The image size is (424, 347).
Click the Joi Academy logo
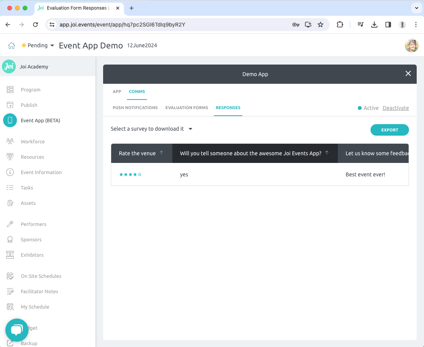(9, 66)
